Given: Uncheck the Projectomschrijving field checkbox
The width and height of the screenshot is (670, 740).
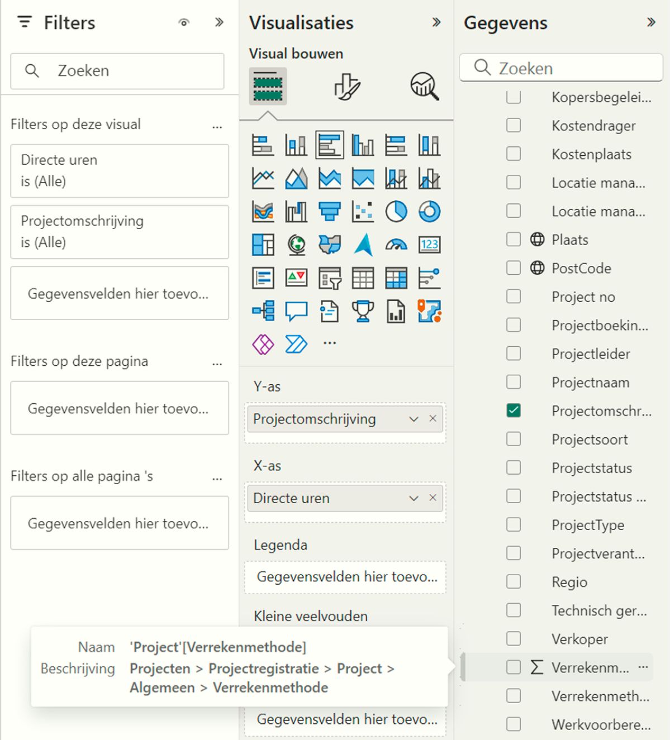Looking at the screenshot, I should [x=513, y=410].
